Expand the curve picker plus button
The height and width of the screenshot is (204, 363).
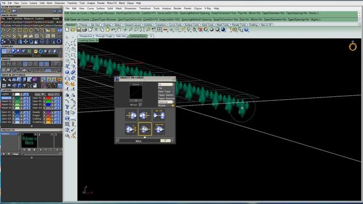click(x=136, y=100)
